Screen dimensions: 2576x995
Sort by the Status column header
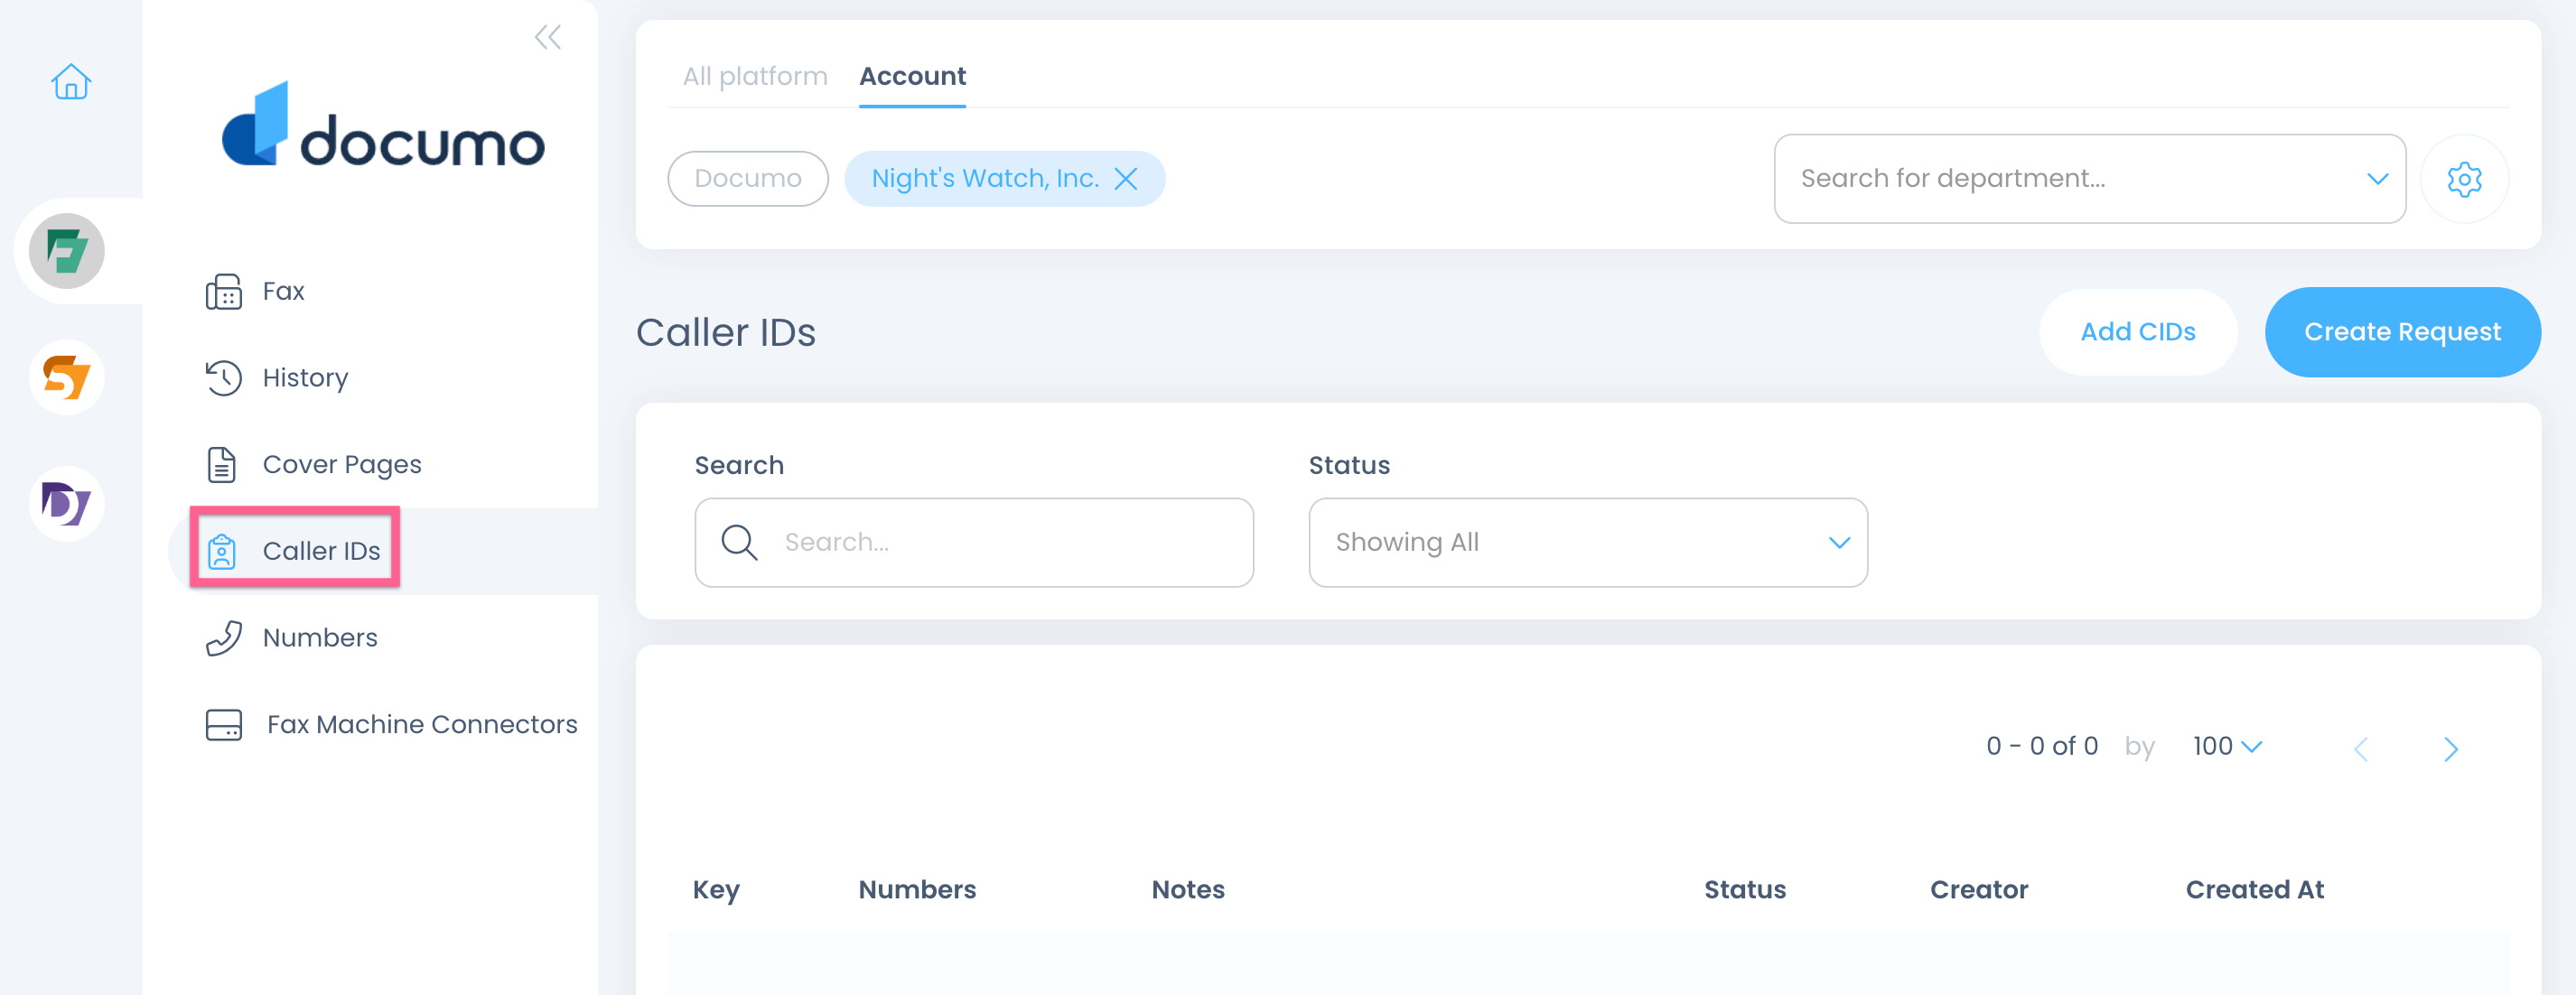[1745, 889]
